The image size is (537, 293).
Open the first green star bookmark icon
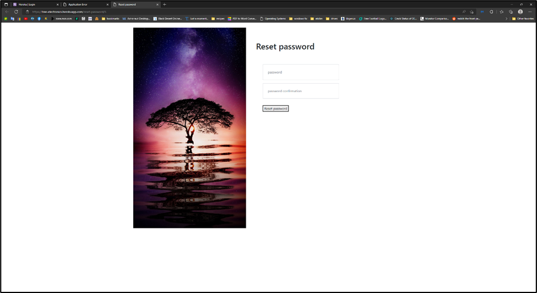6,19
